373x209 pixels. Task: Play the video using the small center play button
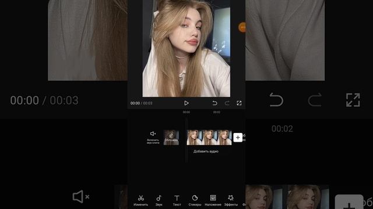186,103
